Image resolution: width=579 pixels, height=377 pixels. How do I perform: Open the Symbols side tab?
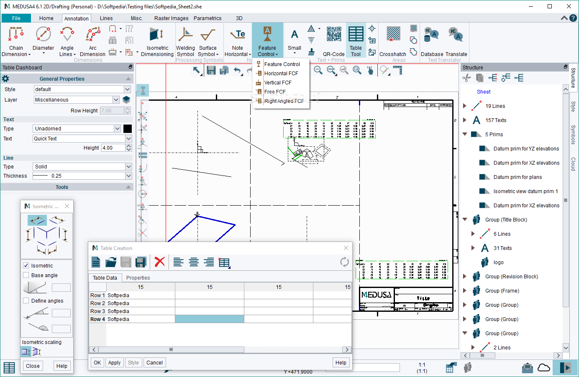pos(573,134)
